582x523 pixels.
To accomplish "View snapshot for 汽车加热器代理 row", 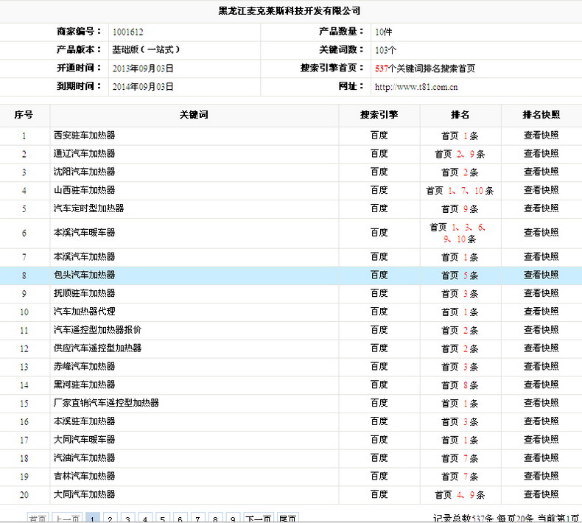I will point(541,312).
